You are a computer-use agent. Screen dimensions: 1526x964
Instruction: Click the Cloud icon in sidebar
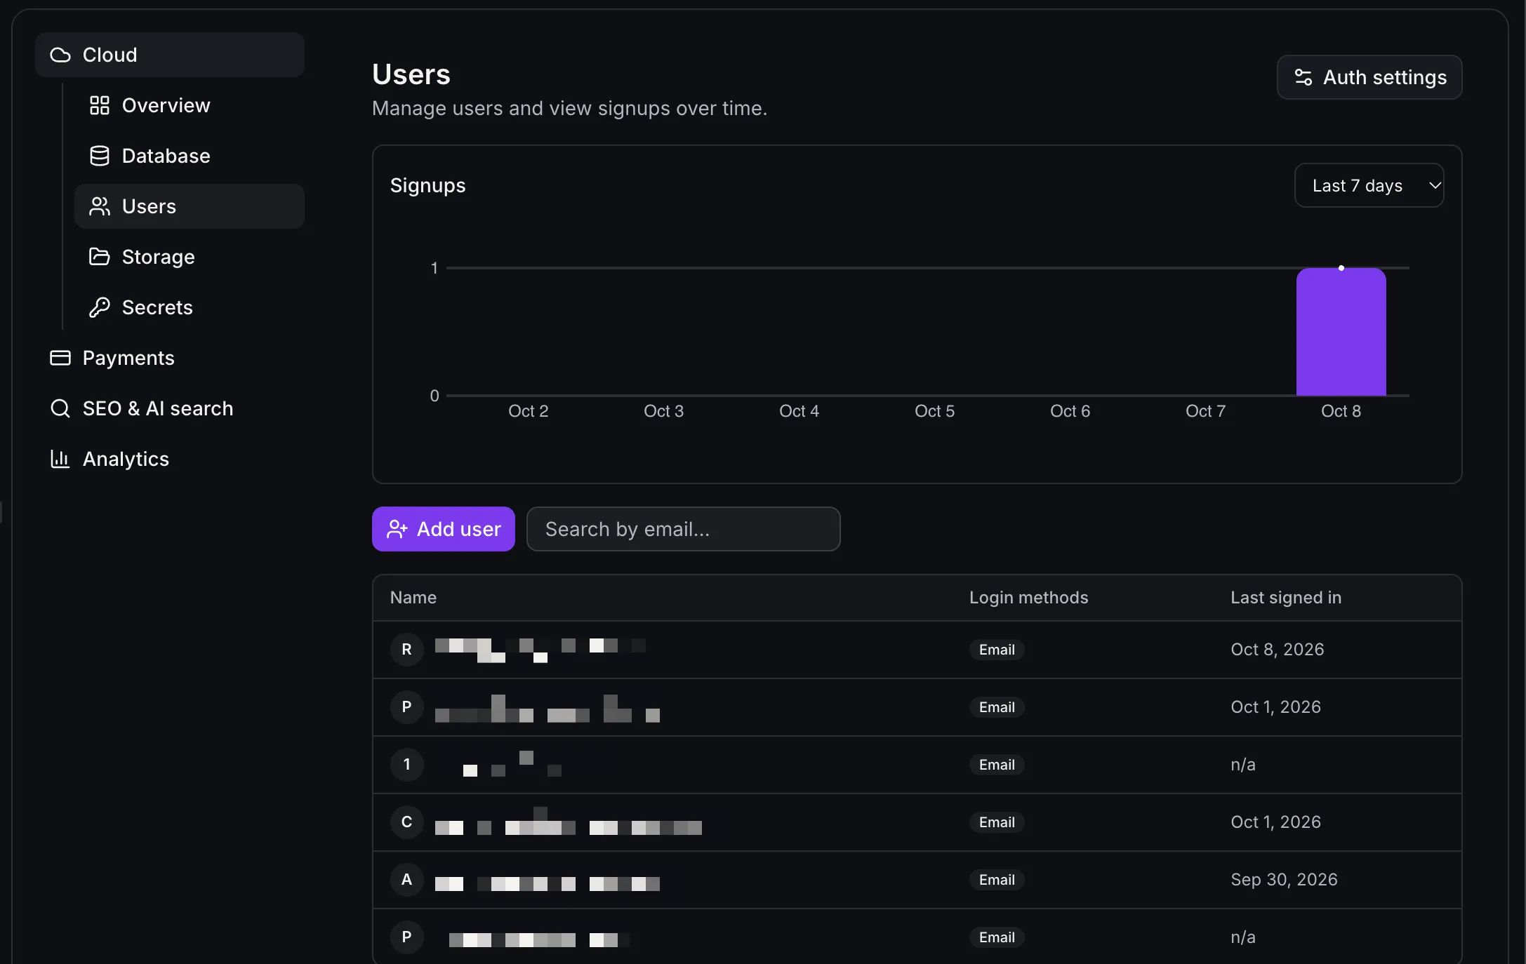[60, 55]
